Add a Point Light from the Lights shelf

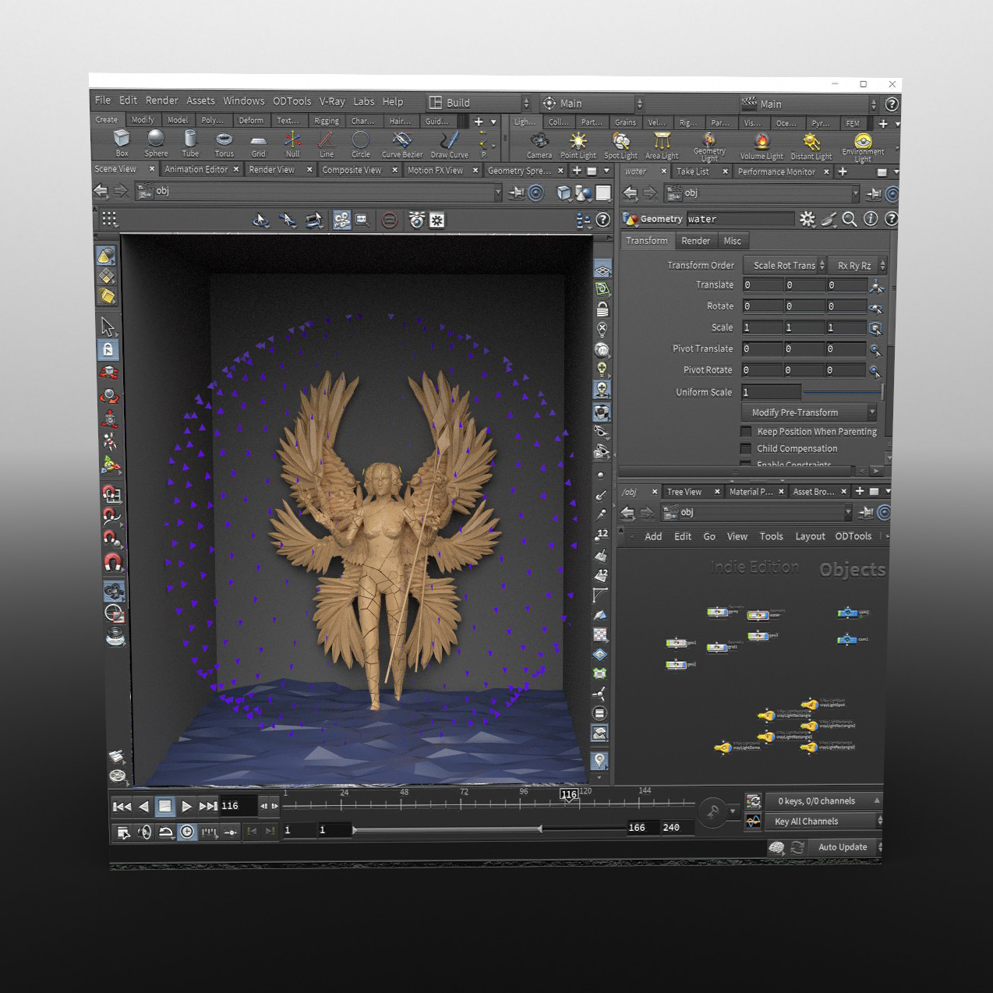coord(578,142)
